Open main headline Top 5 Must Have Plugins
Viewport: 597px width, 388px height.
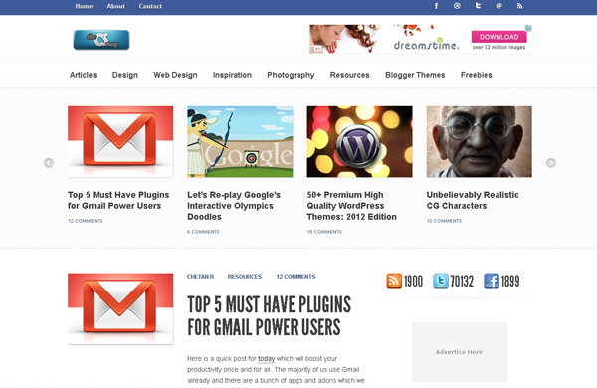point(270,315)
